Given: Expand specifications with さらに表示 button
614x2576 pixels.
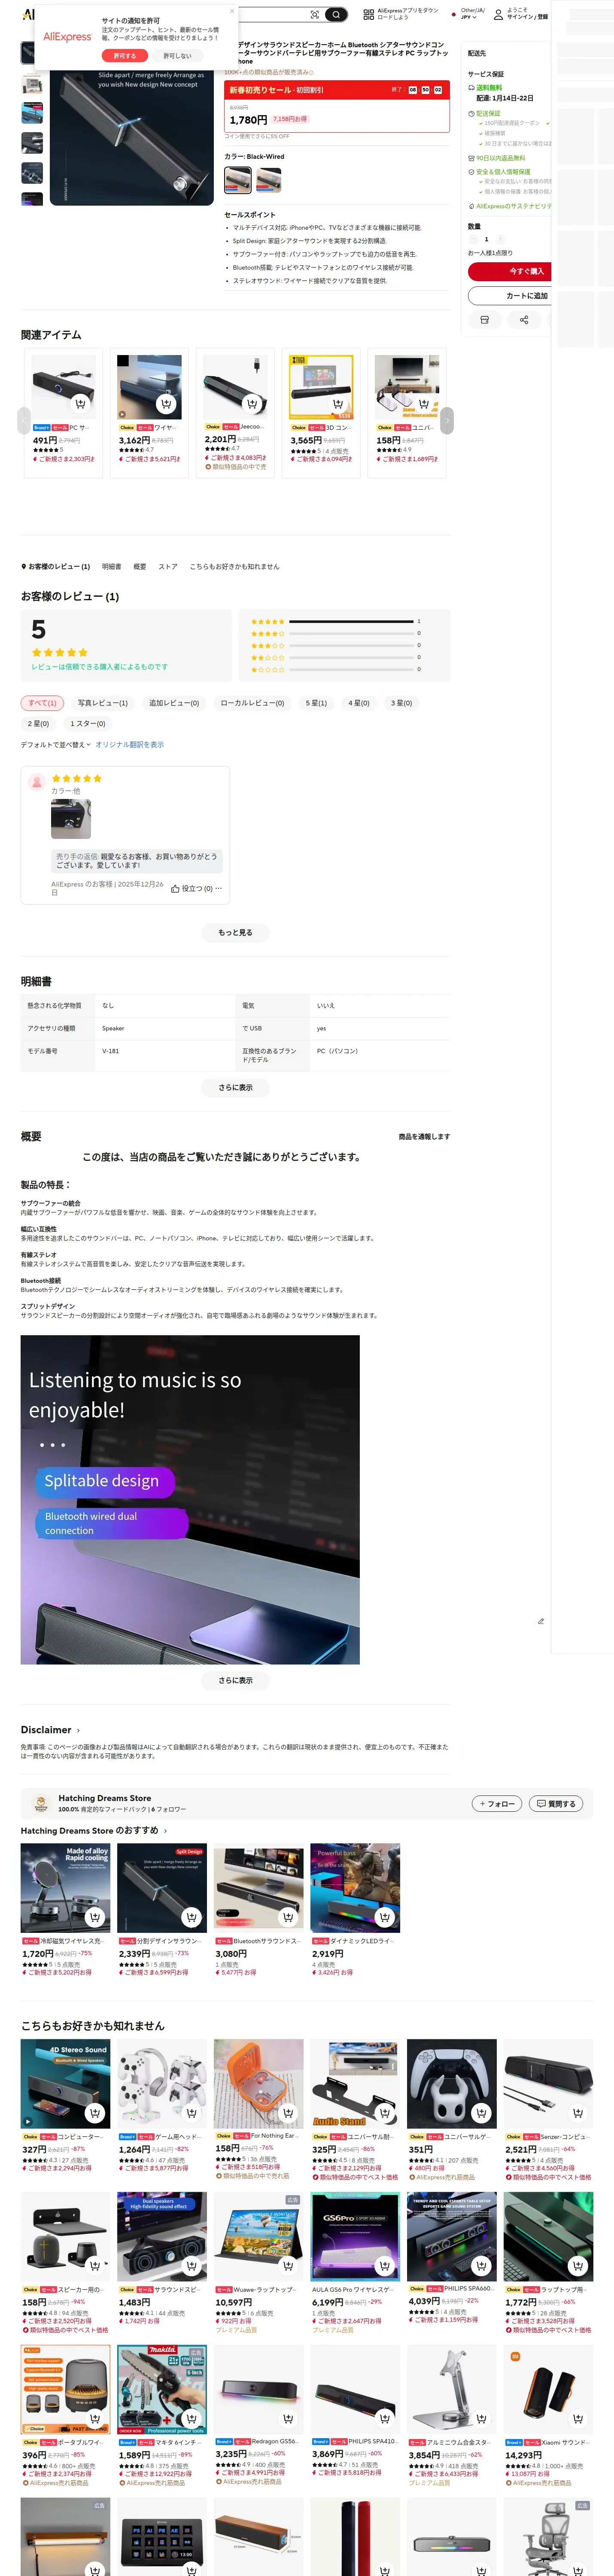Looking at the screenshot, I should 235,1087.
